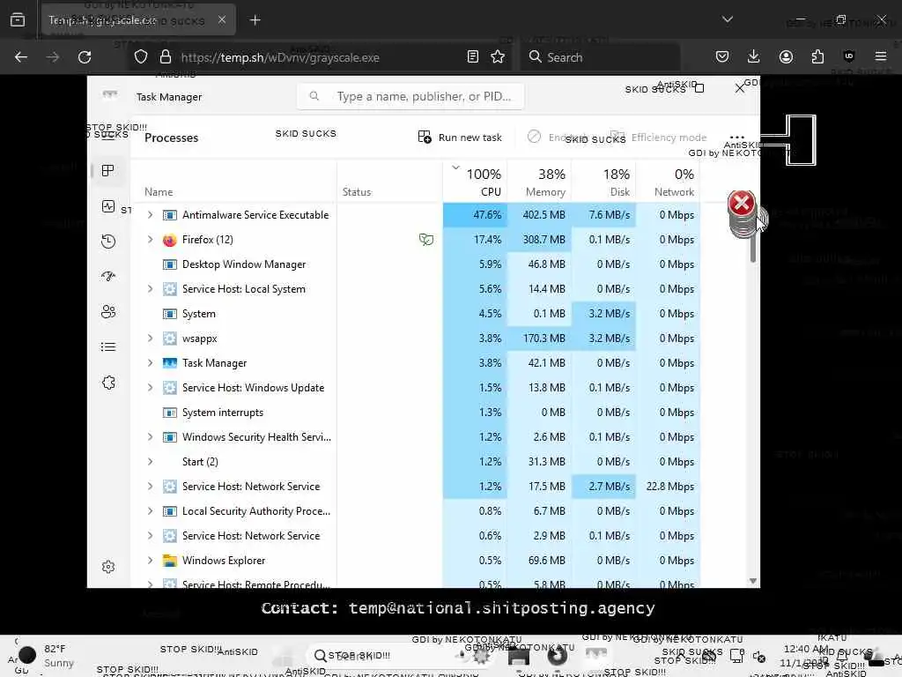Open Processes page in Task Manager sidebar

click(x=107, y=170)
